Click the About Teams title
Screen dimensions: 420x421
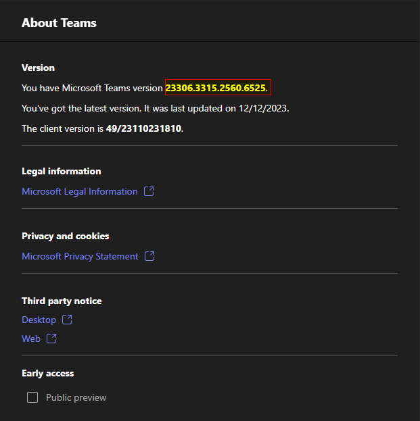point(59,23)
